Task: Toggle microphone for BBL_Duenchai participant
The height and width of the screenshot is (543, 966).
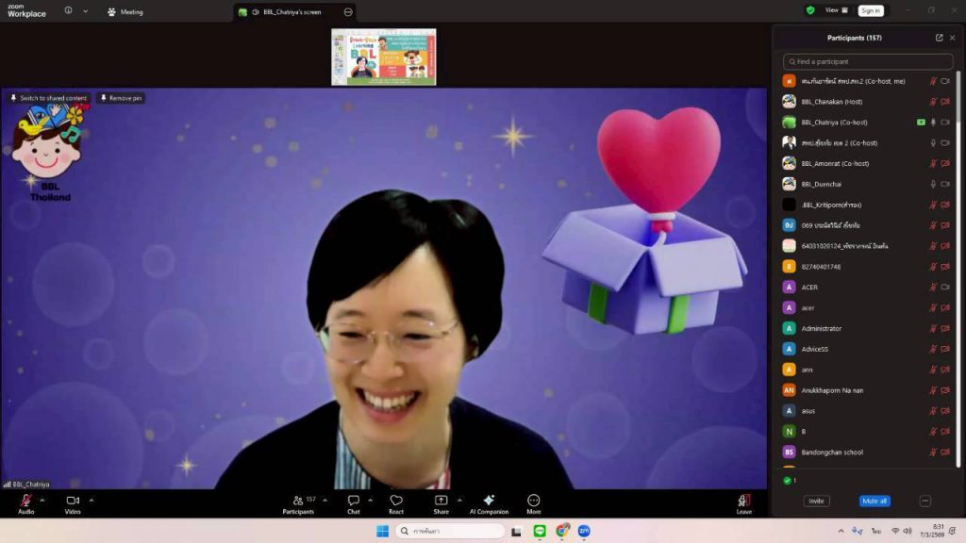Action: [x=933, y=184]
